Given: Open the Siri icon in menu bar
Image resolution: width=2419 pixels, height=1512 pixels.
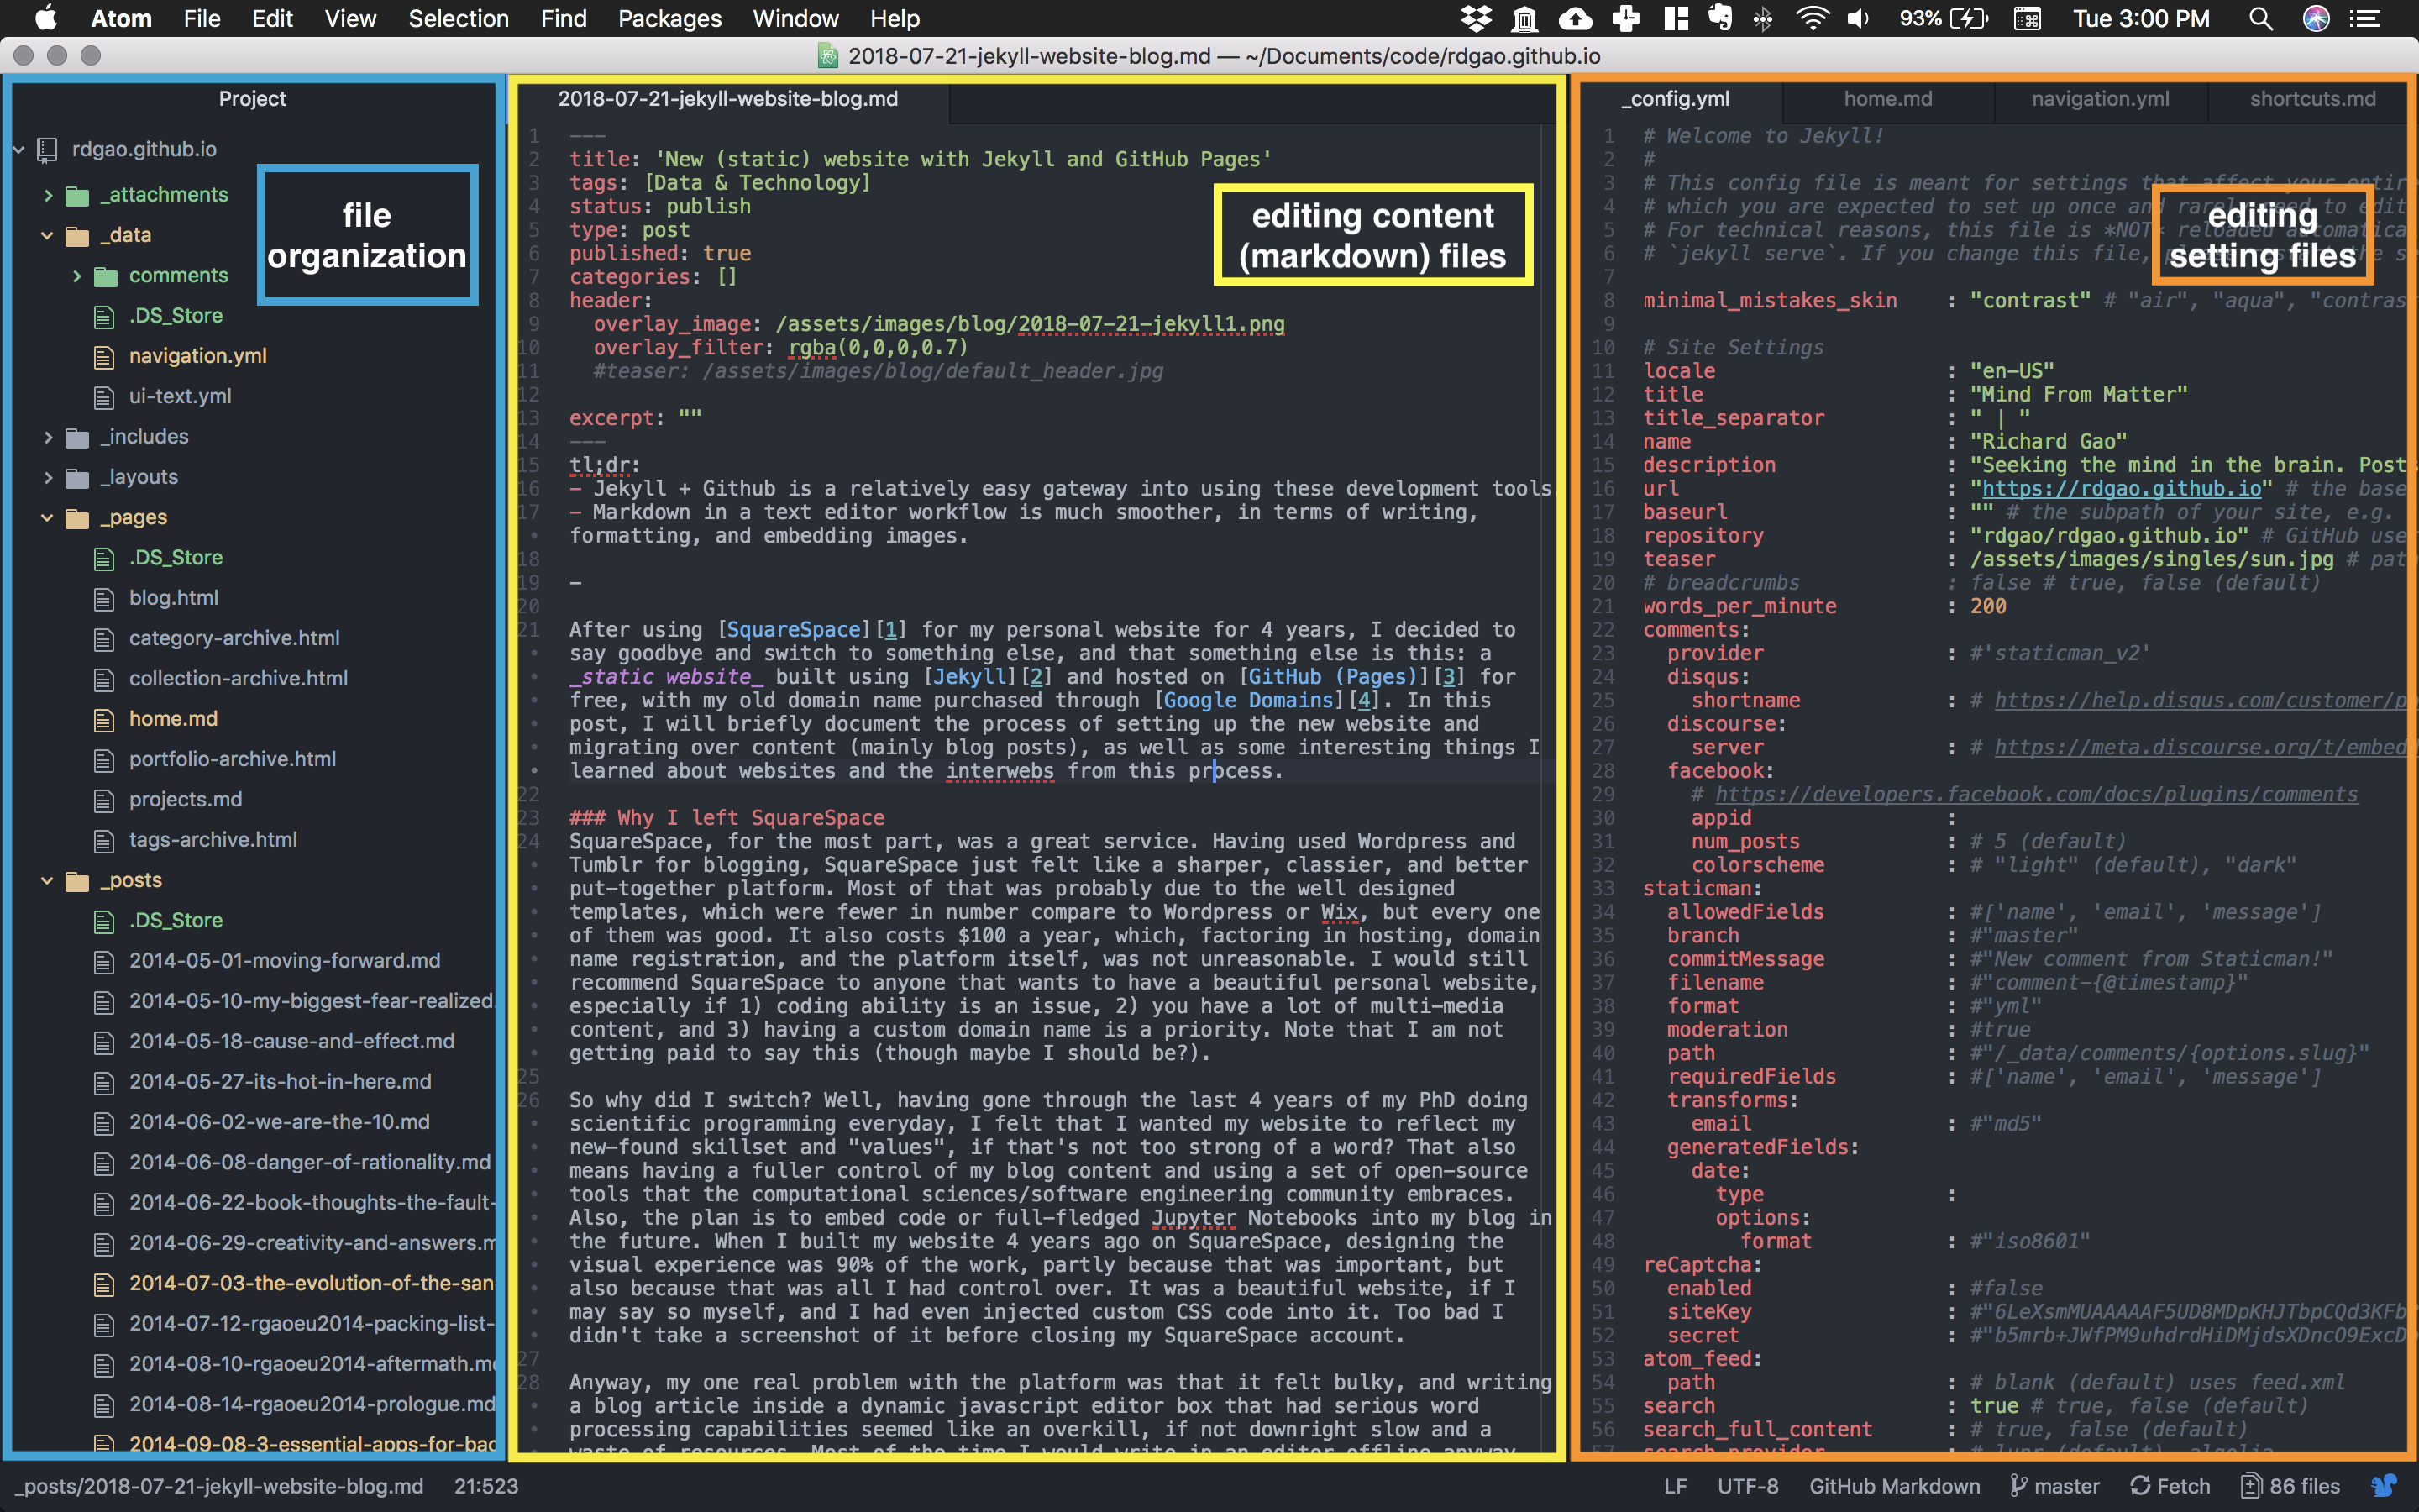Looking at the screenshot, I should pos(2316,18).
